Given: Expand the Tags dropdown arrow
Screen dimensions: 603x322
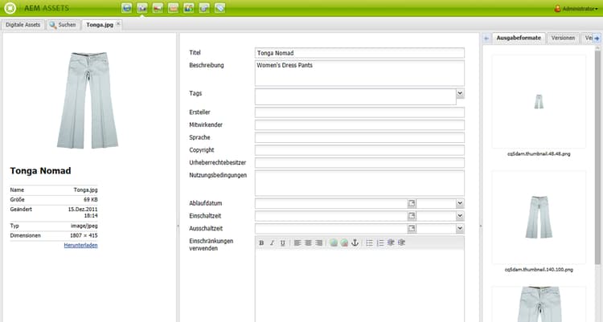Looking at the screenshot, I should pyautogui.click(x=460, y=93).
